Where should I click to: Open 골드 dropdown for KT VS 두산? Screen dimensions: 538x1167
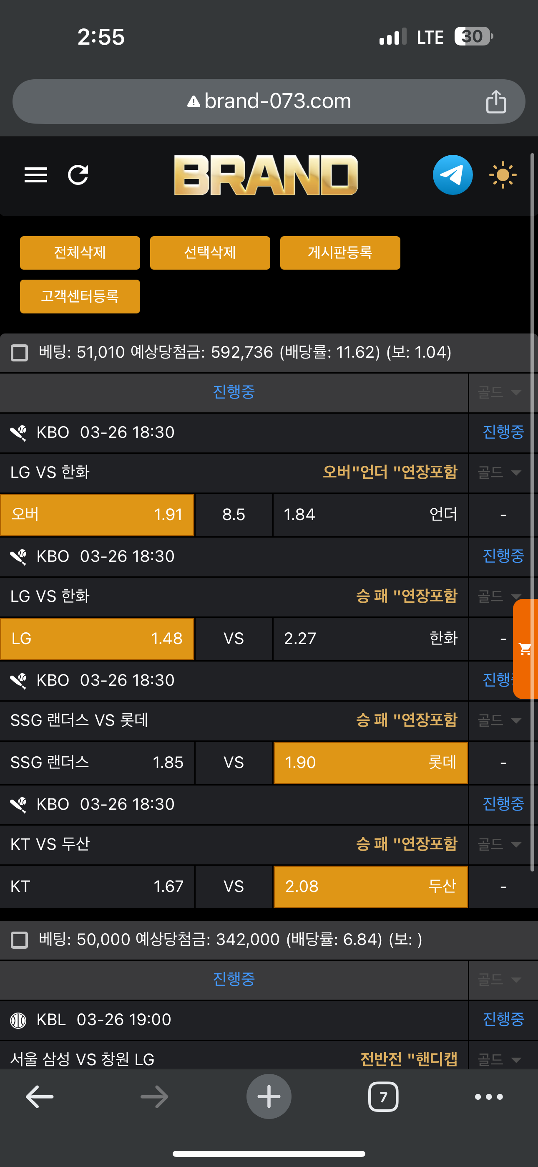tap(499, 844)
